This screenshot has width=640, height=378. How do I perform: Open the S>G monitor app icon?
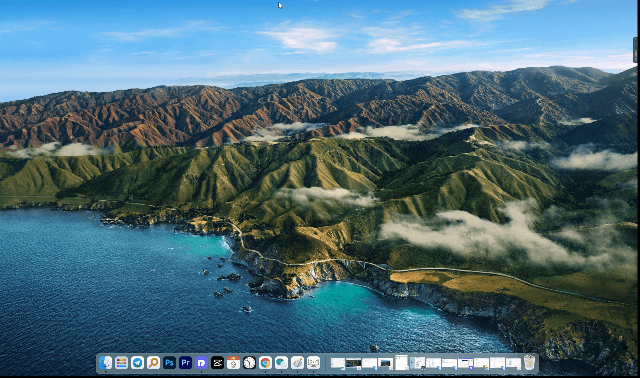(x=313, y=363)
